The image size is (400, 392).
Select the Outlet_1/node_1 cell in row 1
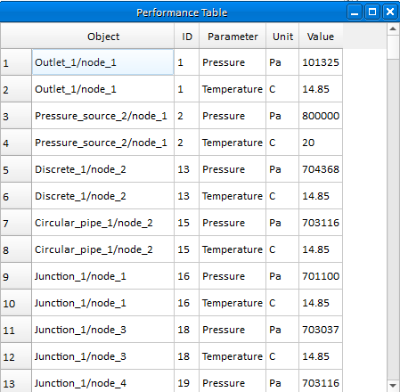pyautogui.click(x=102, y=62)
